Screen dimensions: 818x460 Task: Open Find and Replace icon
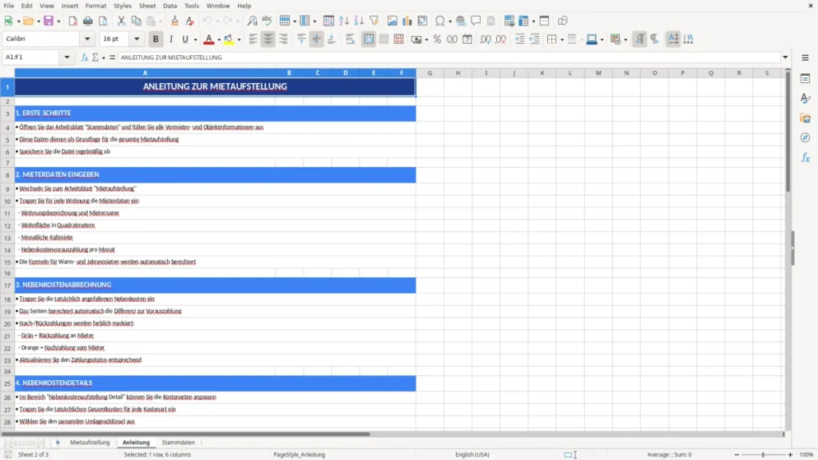click(x=252, y=21)
